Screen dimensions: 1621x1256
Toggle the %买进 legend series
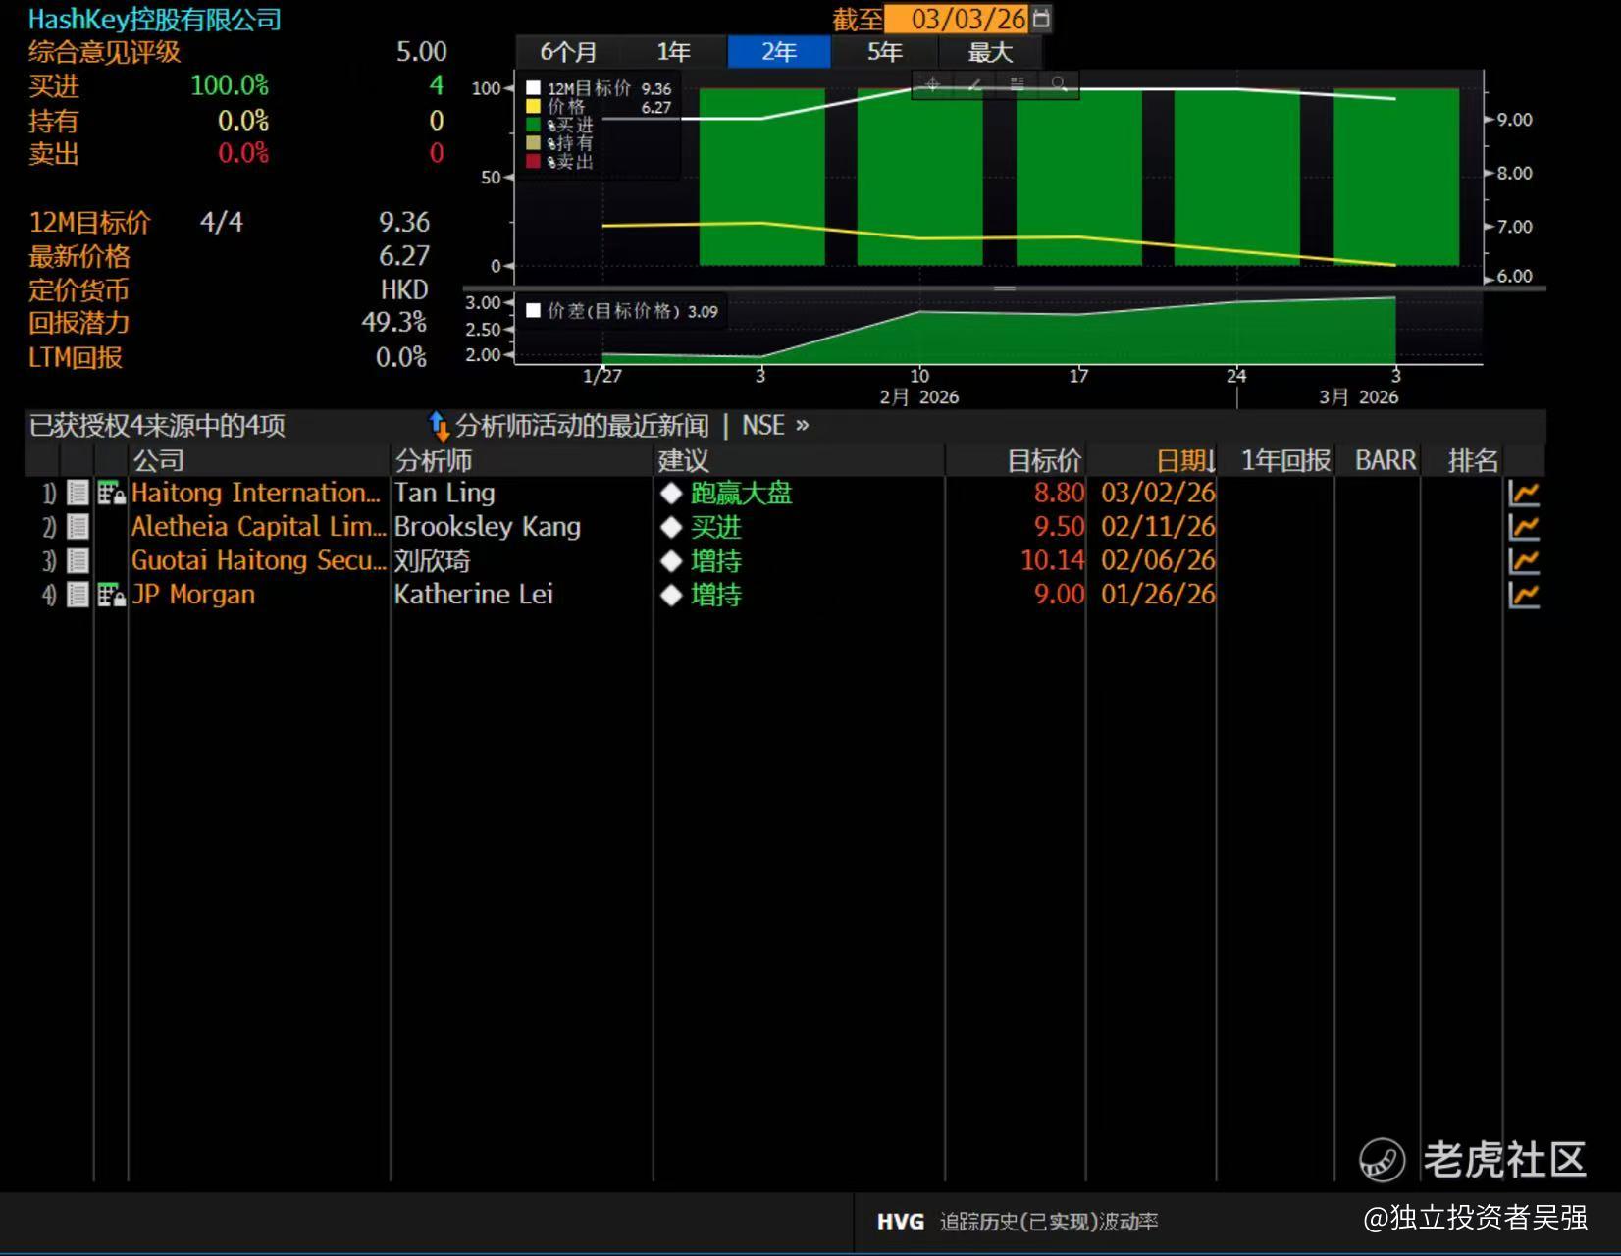point(533,125)
